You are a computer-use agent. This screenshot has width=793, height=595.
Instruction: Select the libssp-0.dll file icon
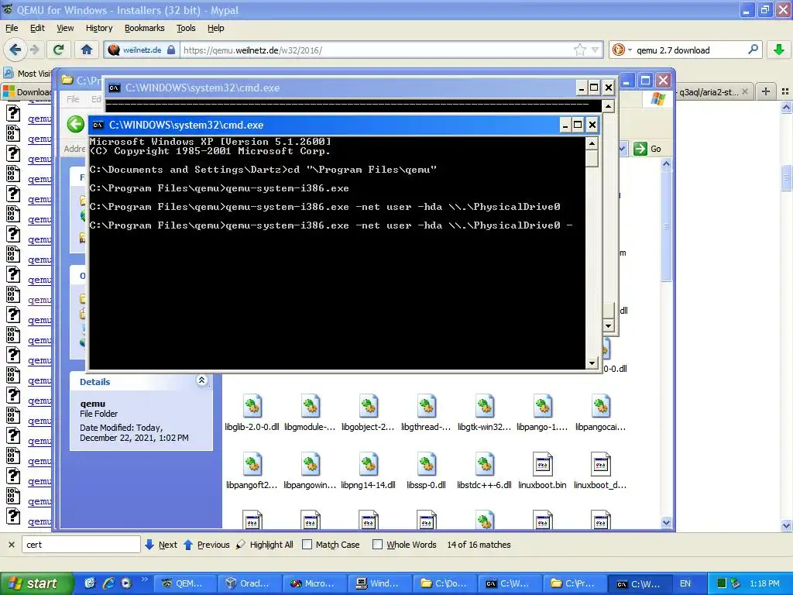[427, 464]
